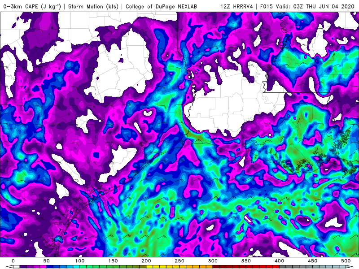Click the '500' label on the color scale
The image size is (359, 269).
click(346, 261)
